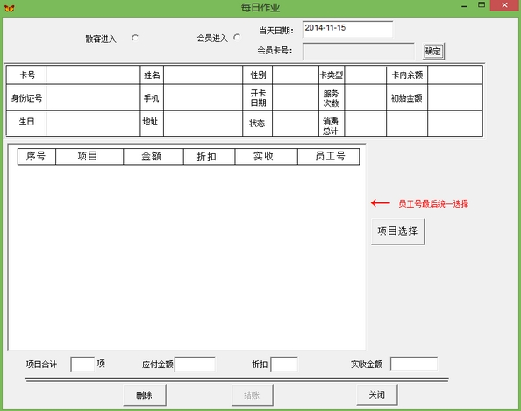Click the 当天日期 date input field
The width and height of the screenshot is (521, 411).
coord(347,29)
